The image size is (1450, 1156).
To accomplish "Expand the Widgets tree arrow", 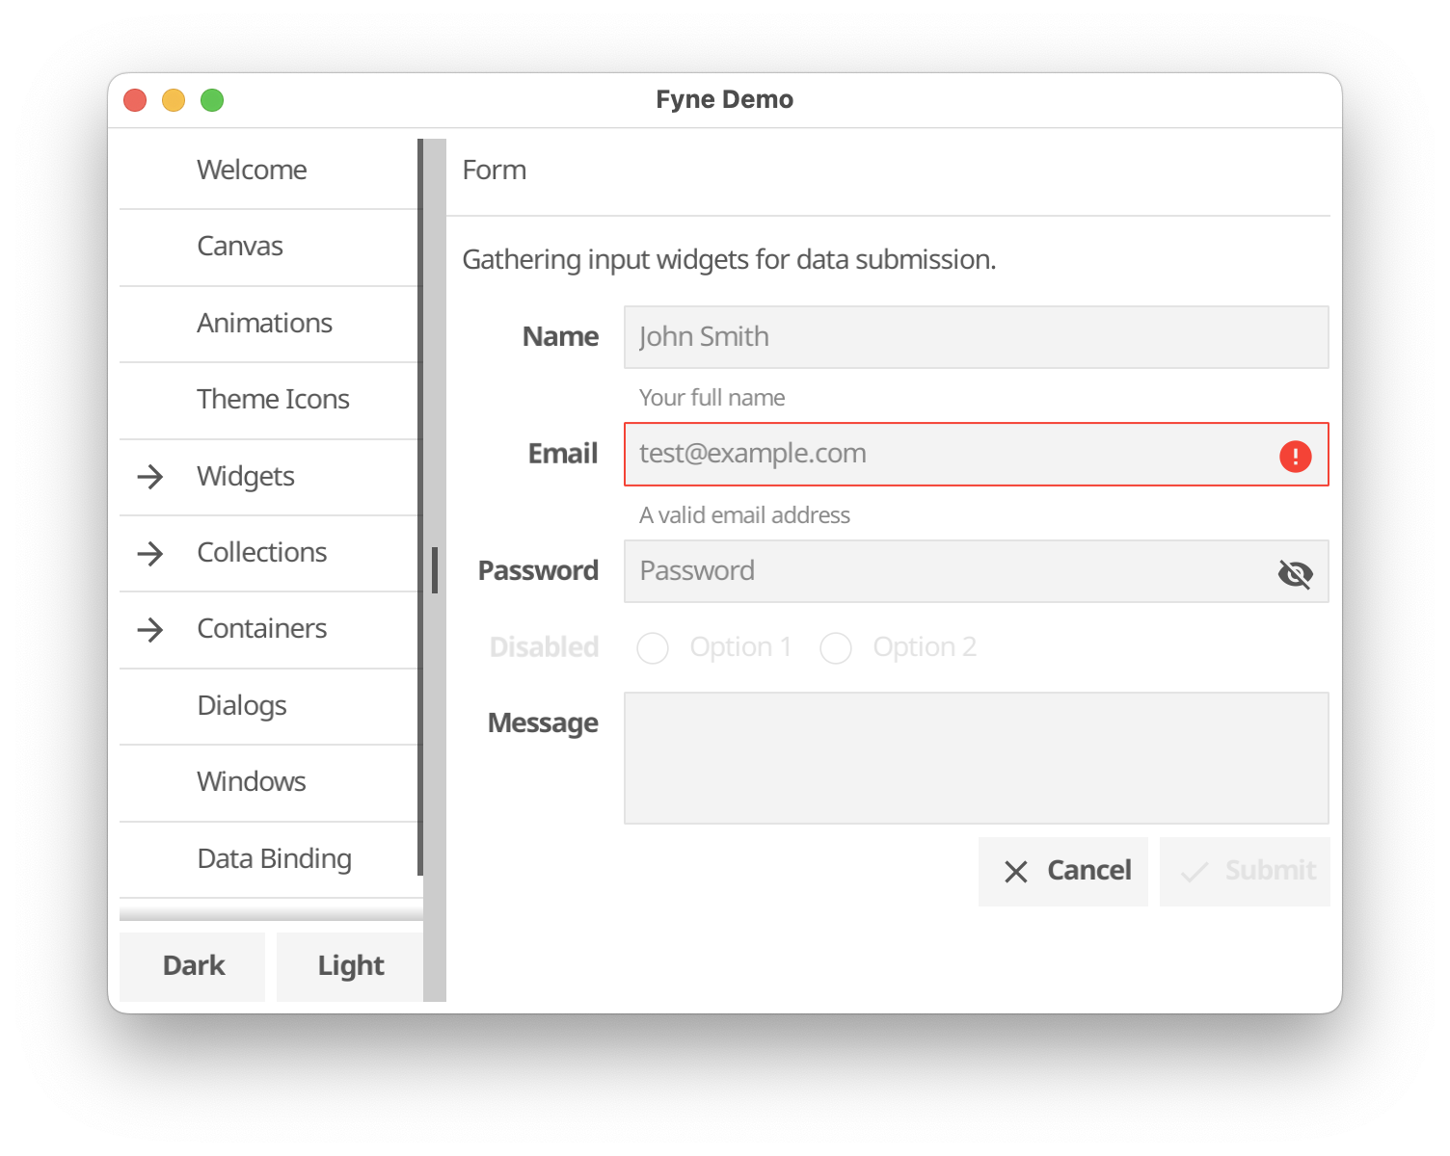I will [150, 477].
